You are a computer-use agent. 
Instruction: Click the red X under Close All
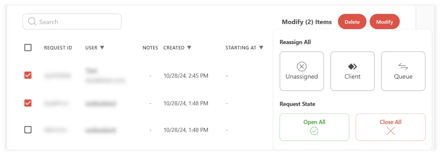click(390, 131)
